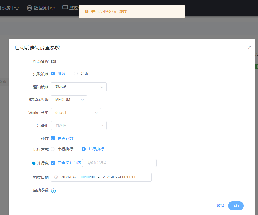Select 结束 failure strategy radio button

coord(76,74)
